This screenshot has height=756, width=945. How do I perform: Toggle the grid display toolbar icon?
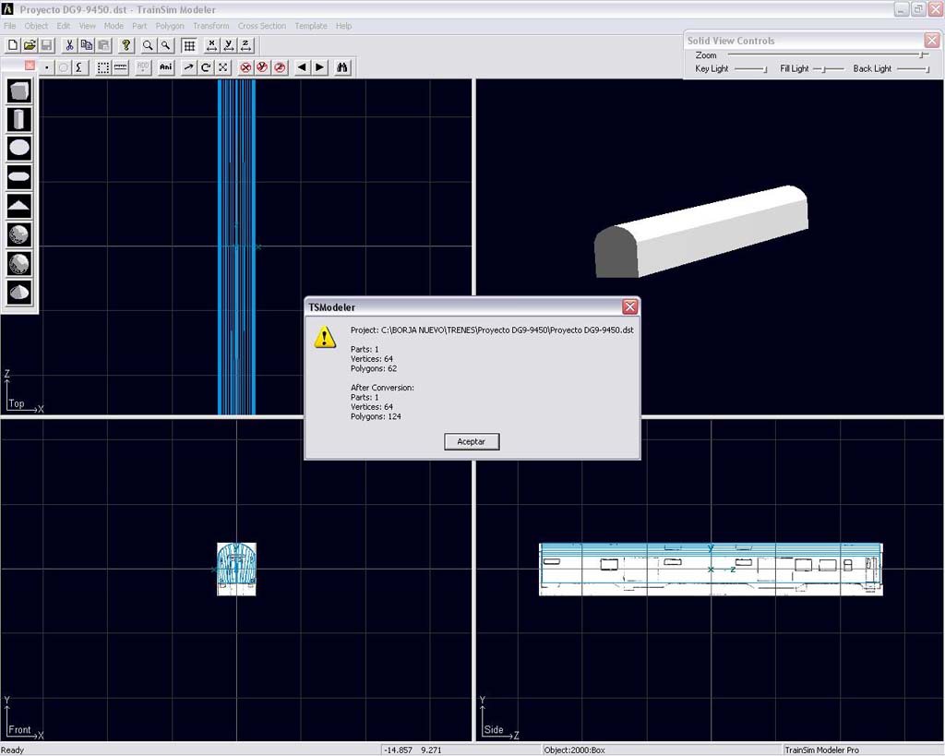pyautogui.click(x=189, y=45)
